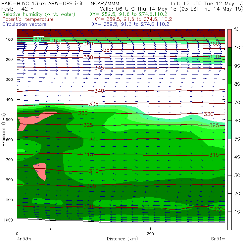Click the '40' colorbar tick label

(237, 157)
